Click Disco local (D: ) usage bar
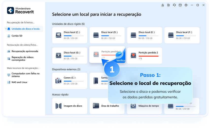 (x=111, y=36)
